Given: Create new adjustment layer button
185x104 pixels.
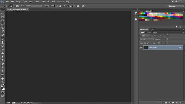Looking at the screenshot, I should tap(169, 103).
